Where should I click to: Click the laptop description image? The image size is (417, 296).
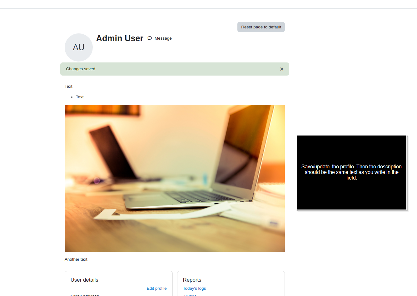(x=175, y=178)
